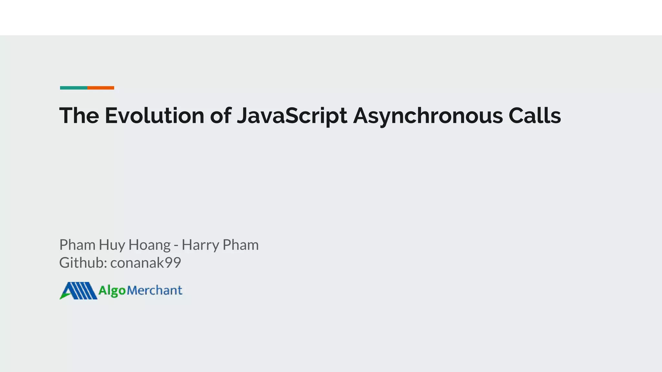Click the word 'Calls' in the title

point(535,115)
